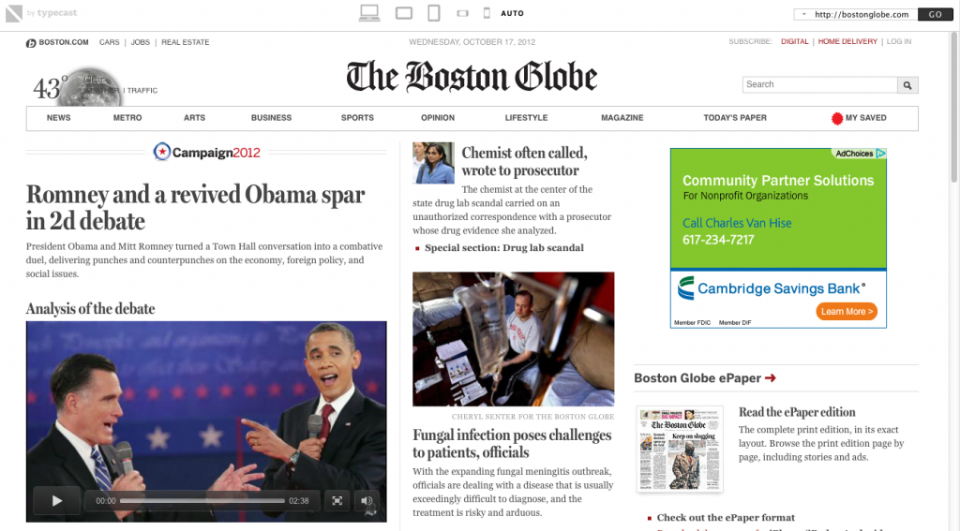Click the magnifying glass search button
Viewport: 960px width, 531px height.
click(x=907, y=85)
